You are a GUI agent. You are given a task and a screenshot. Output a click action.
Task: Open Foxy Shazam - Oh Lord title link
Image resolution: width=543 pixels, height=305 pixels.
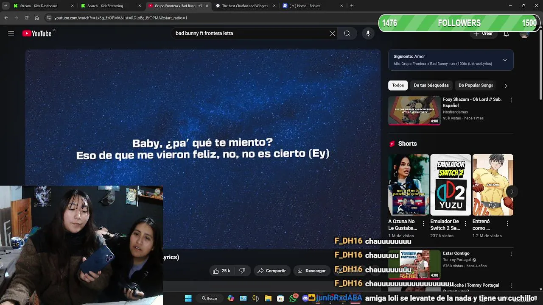(472, 102)
